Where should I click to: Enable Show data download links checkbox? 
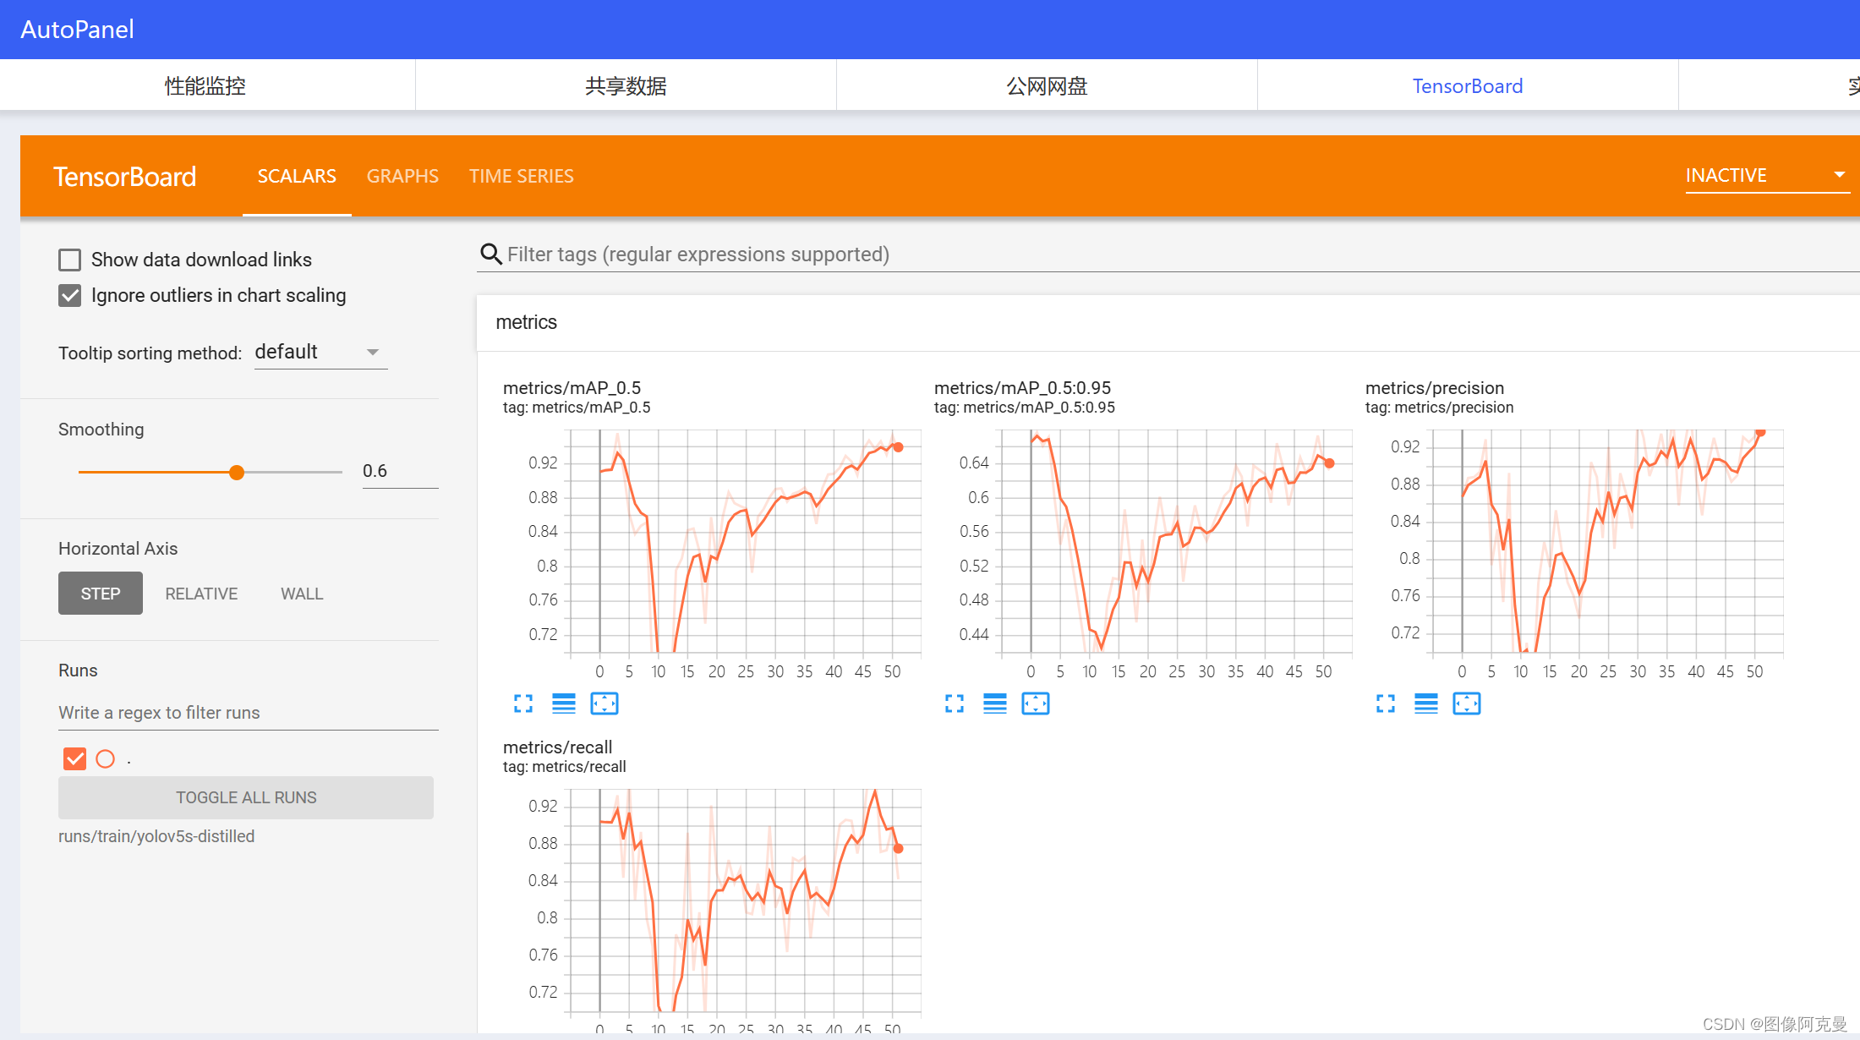pyautogui.click(x=70, y=260)
